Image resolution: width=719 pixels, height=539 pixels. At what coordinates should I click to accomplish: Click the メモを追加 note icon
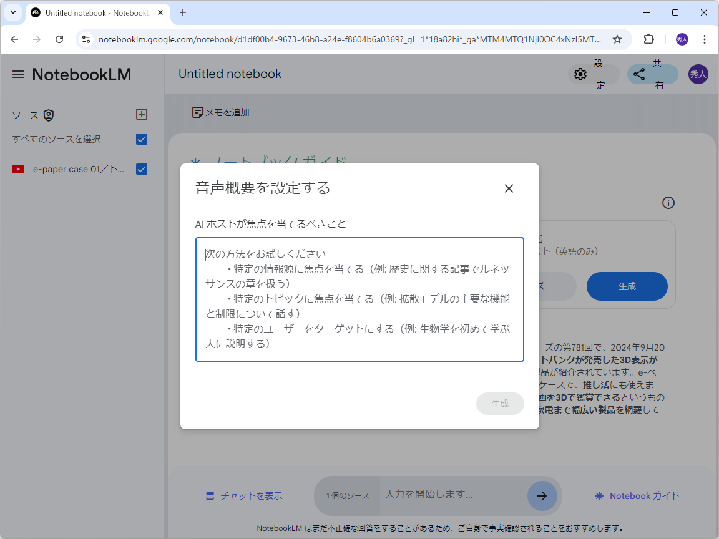(198, 112)
